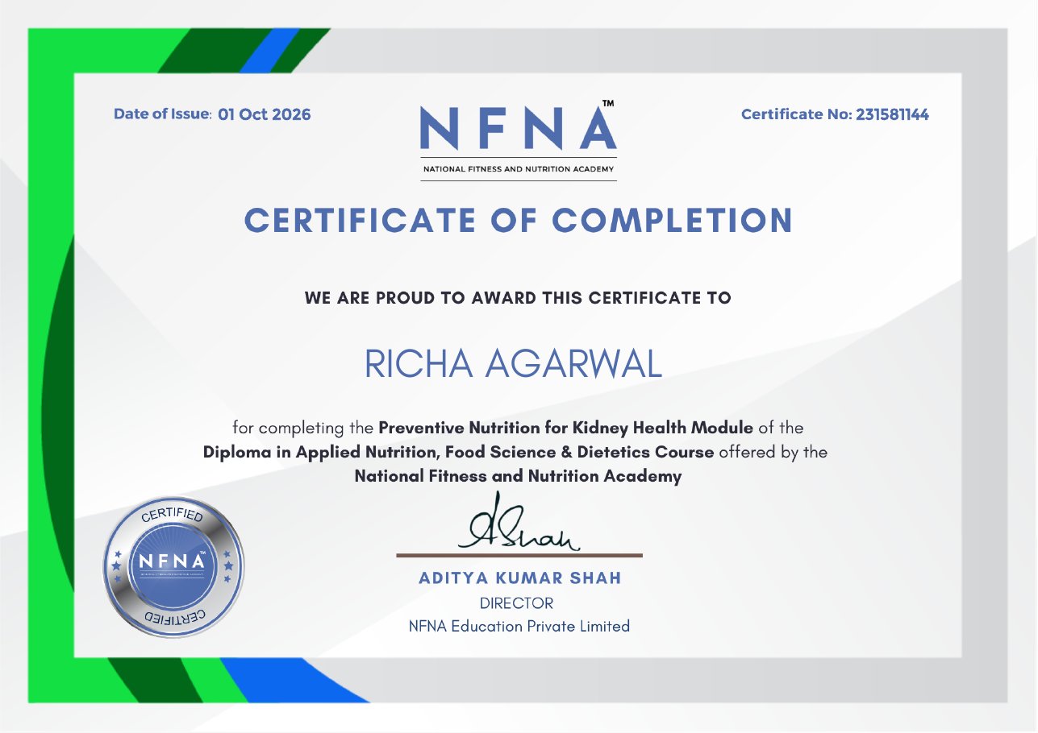
Task: Click 'NATIONAL FITNESS AND NUTRITION ACADEMY' tagline under logo
Action: point(519,169)
